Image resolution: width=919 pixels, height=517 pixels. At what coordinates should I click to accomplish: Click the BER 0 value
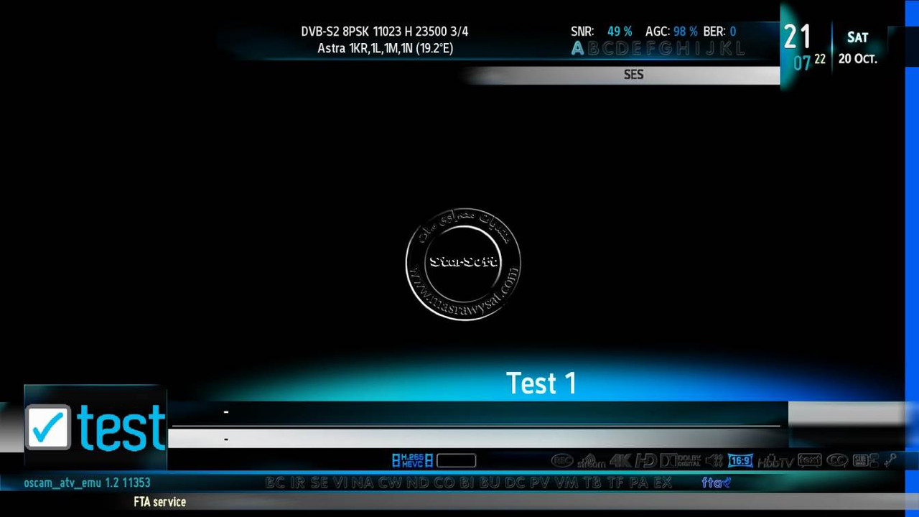[733, 32]
